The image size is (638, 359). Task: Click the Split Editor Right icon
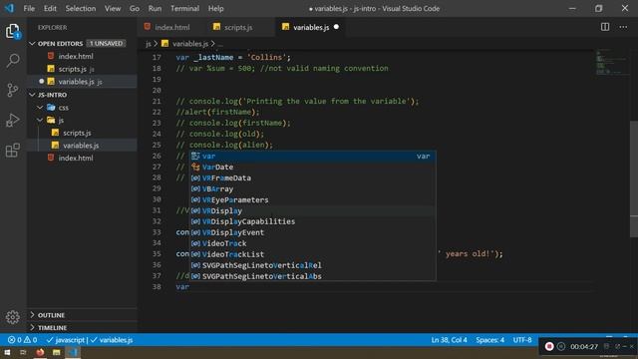tap(605, 27)
